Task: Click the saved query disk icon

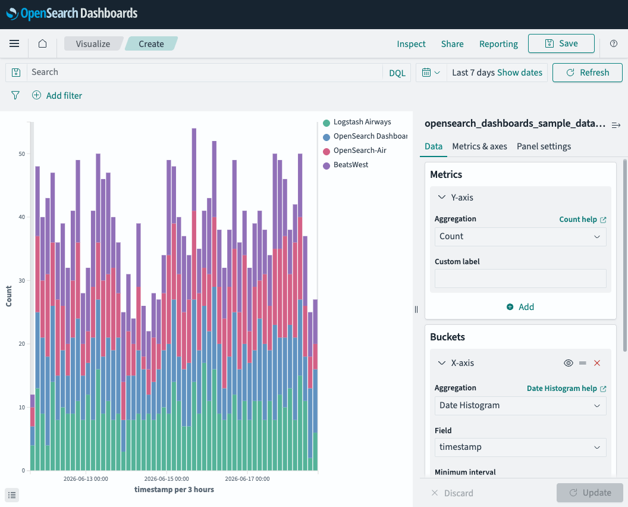Action: coord(16,73)
